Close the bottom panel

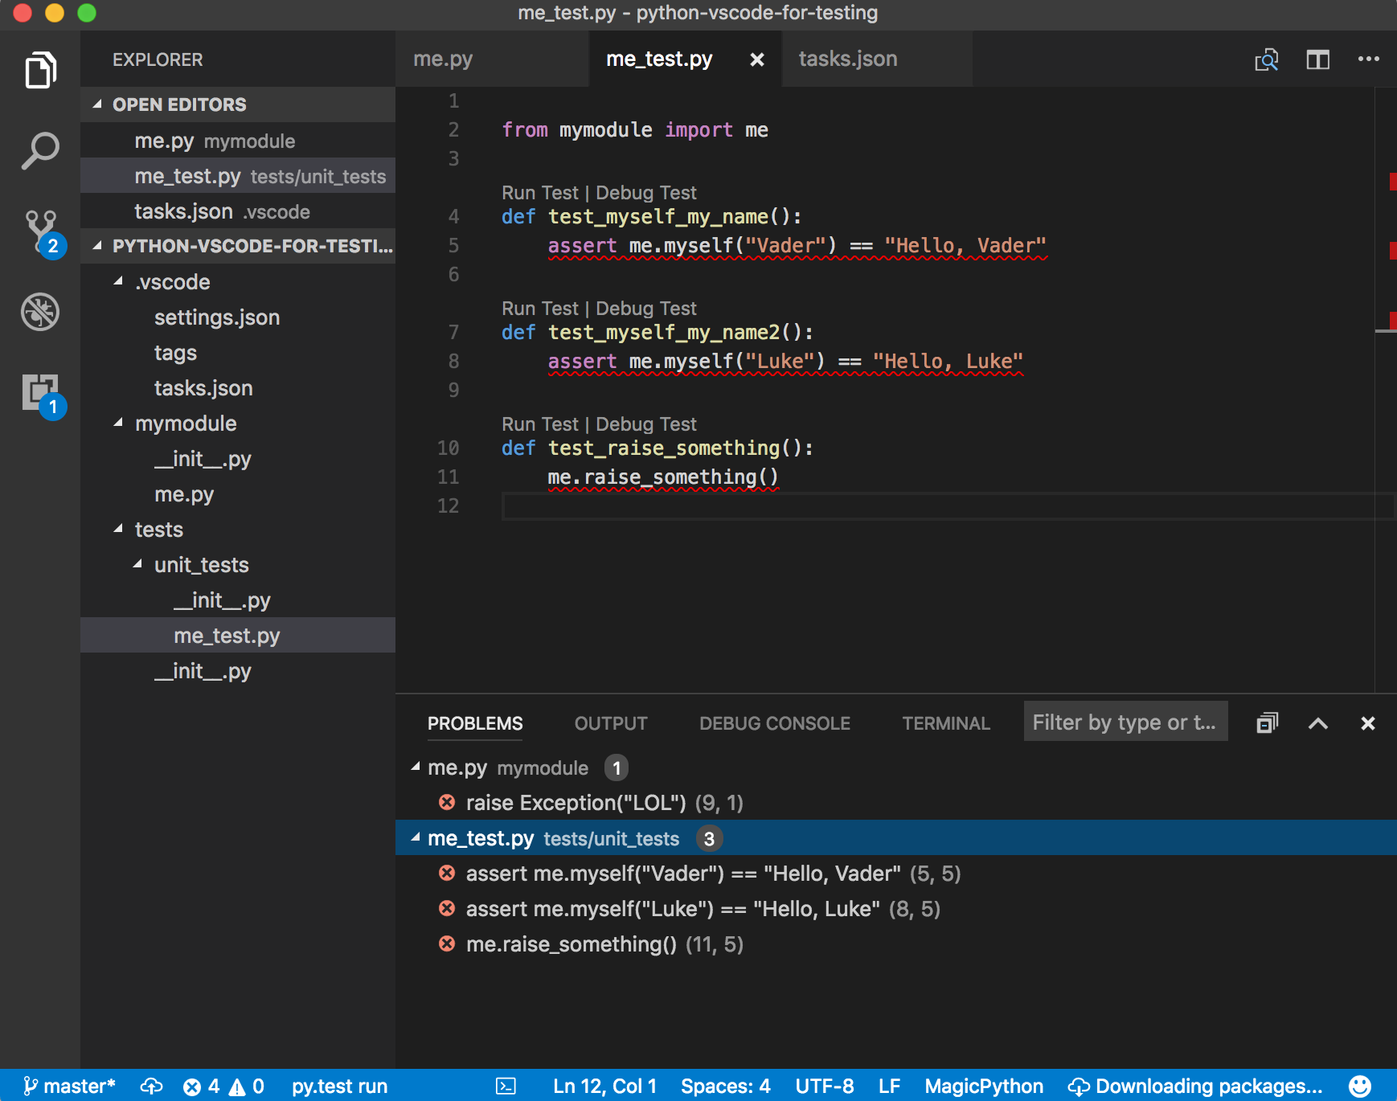point(1368,723)
